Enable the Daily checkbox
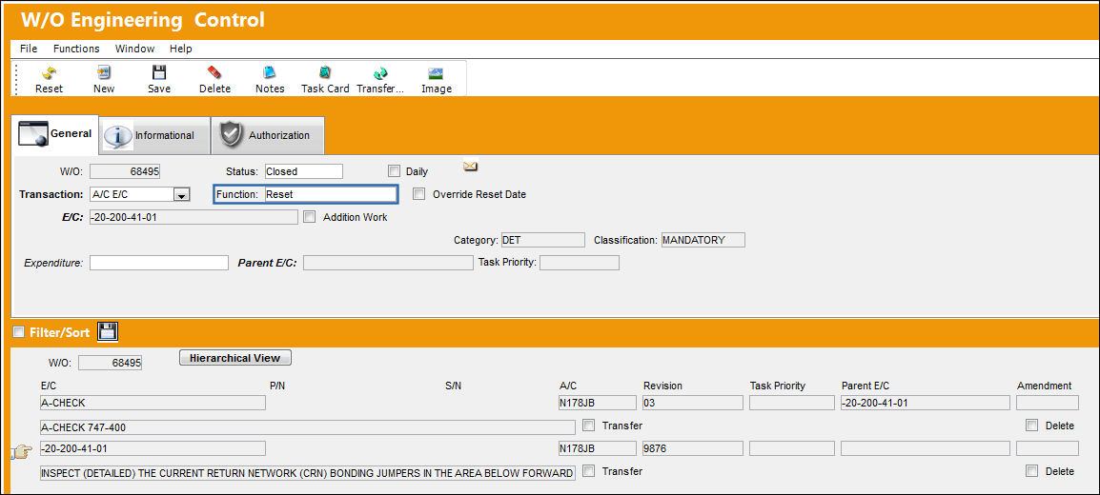This screenshot has height=495, width=1100. pyautogui.click(x=394, y=170)
